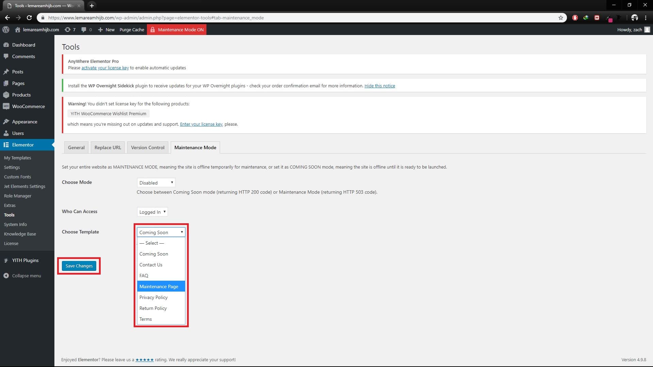Open Custom Fonts submenu item

[17, 177]
